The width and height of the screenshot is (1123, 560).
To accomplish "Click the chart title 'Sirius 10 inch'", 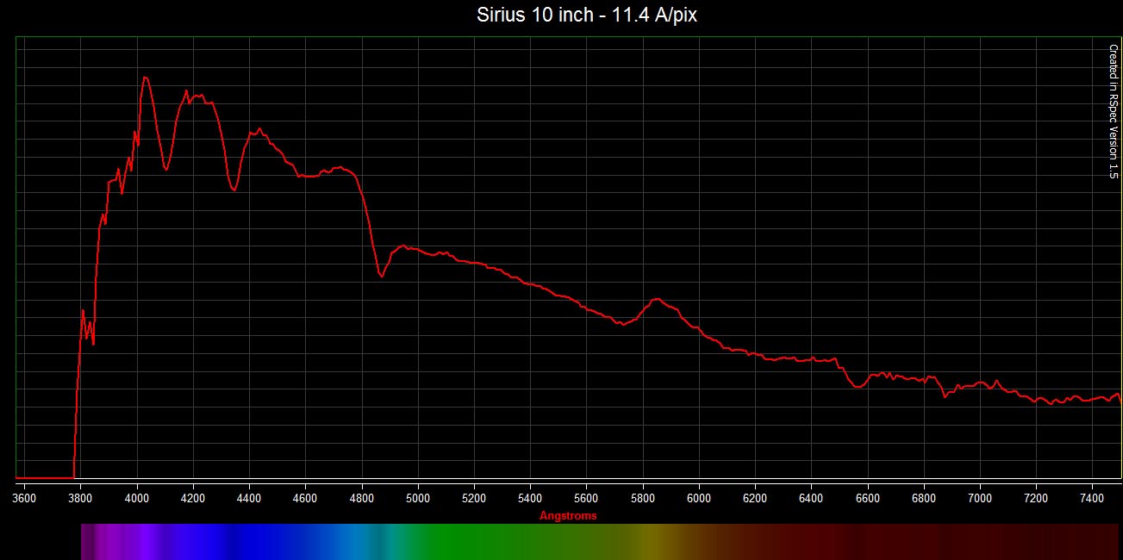I will (586, 16).
